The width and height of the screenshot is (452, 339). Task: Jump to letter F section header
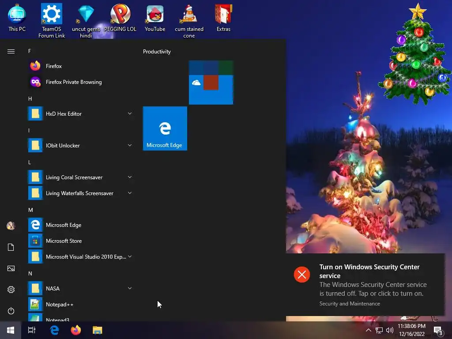30,51
